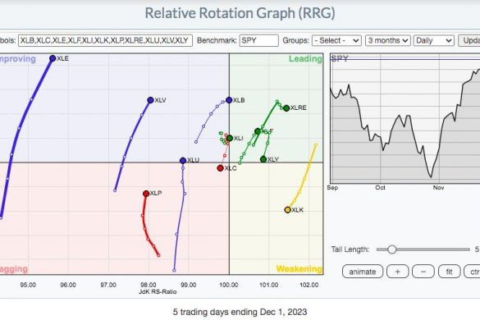Select the XLI sector dot
Screen dimensions: 480x320
click(230, 138)
